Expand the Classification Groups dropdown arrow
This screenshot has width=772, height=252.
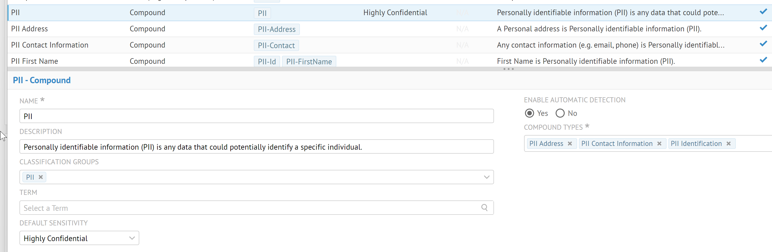point(487,177)
